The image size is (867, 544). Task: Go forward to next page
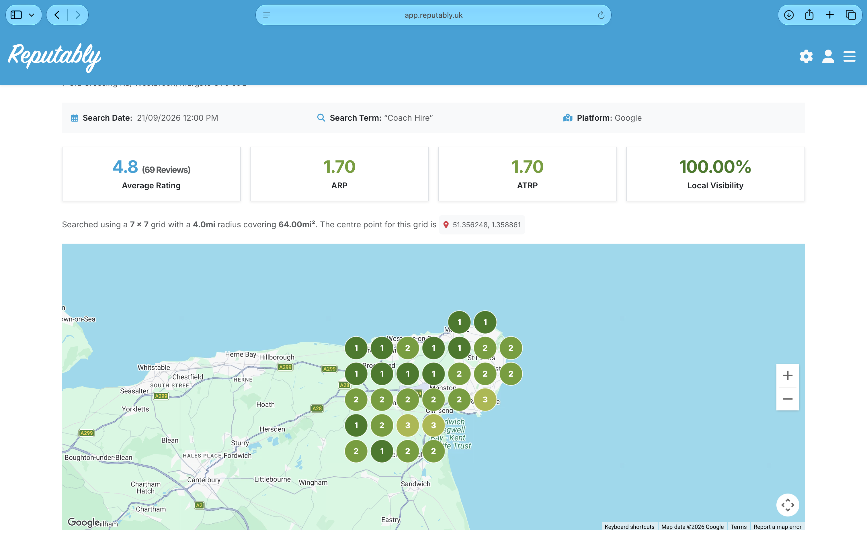(78, 15)
